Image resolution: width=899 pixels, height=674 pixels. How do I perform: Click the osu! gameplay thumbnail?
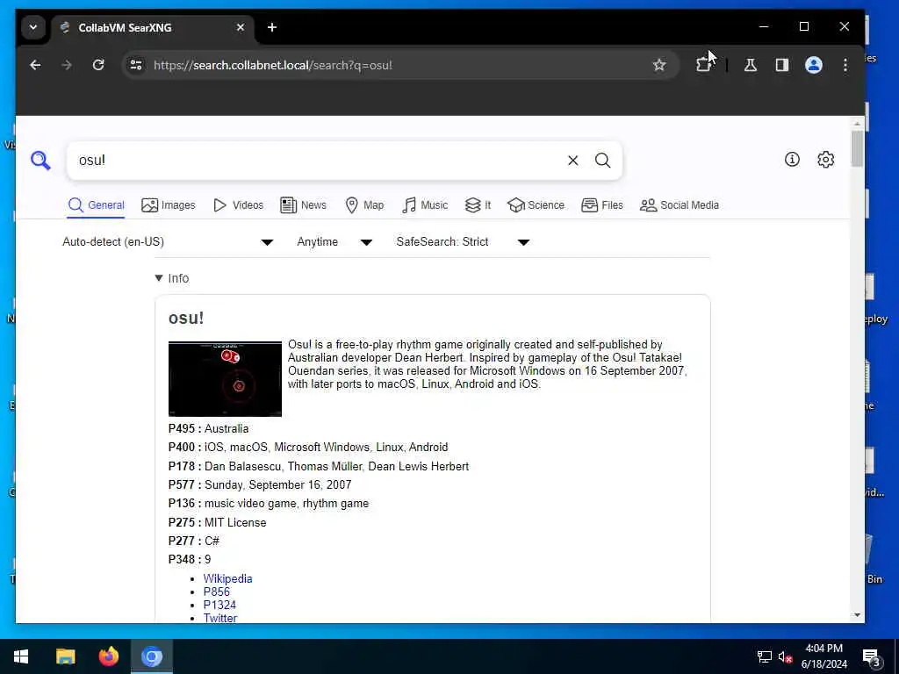click(225, 379)
